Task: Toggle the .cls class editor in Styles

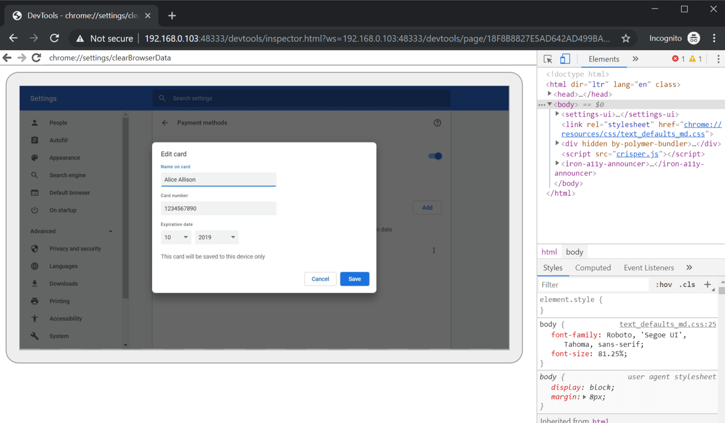Action: [x=687, y=284]
